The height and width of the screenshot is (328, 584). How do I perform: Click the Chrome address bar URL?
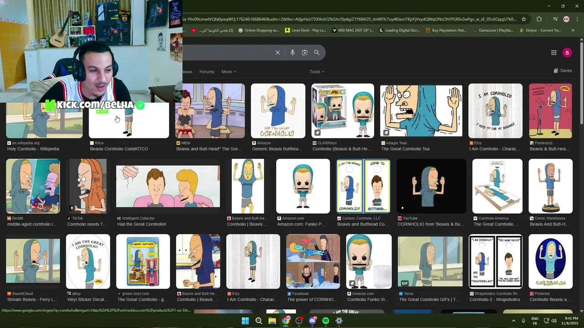point(349,19)
